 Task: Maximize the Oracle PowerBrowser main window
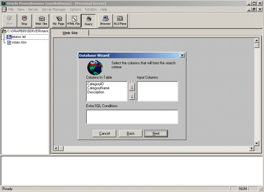(254, 3)
